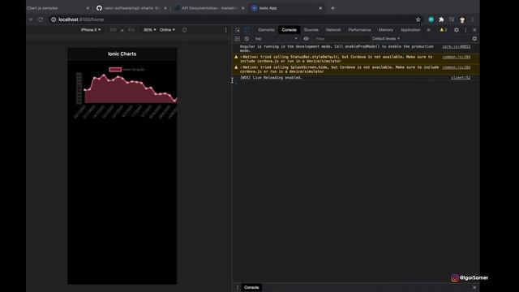Click the localhost address bar

click(232, 19)
